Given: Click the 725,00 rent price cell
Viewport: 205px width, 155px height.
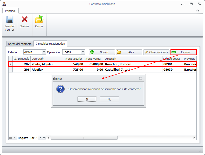Looking at the screenshot, I should click(x=74, y=70).
